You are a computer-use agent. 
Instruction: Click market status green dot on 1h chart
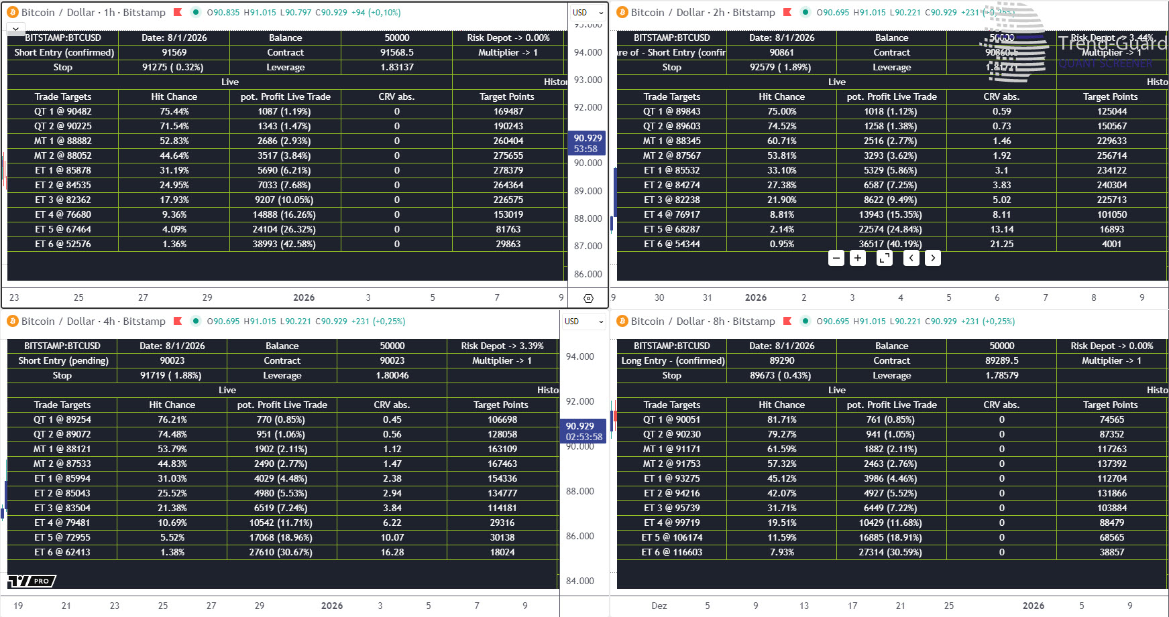(x=195, y=12)
